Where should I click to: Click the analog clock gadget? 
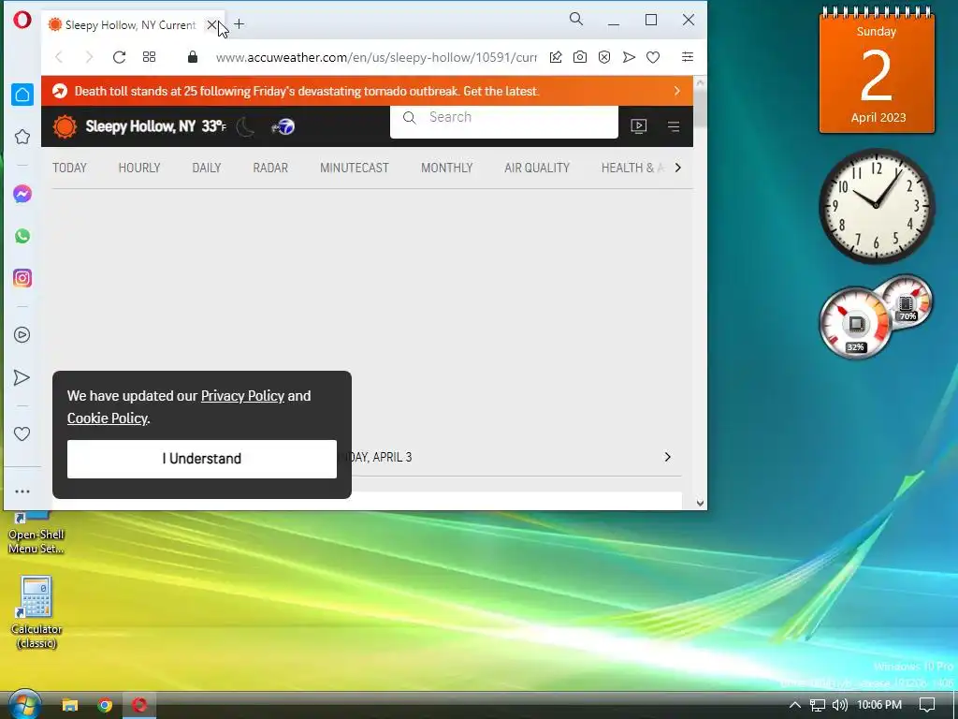876,205
